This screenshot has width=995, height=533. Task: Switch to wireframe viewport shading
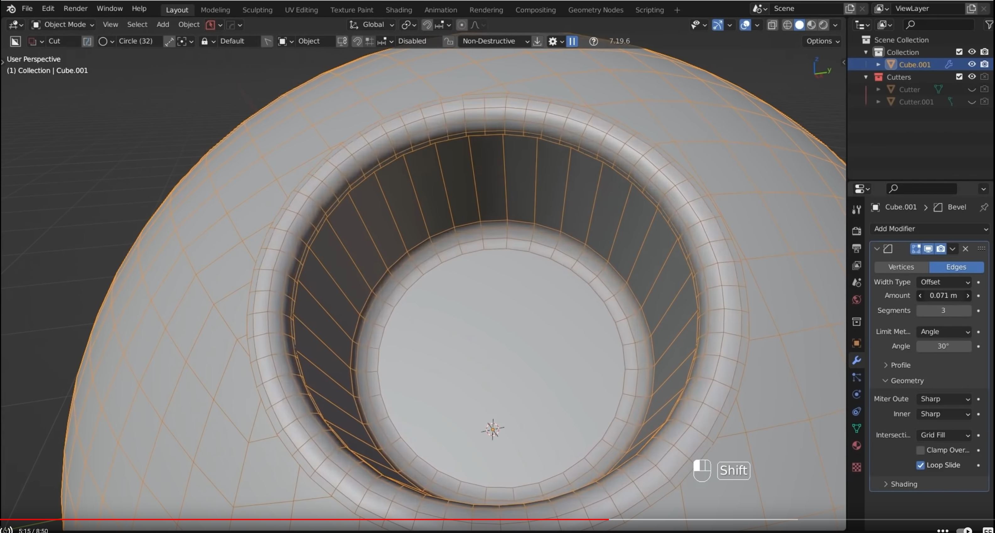pyautogui.click(x=787, y=25)
